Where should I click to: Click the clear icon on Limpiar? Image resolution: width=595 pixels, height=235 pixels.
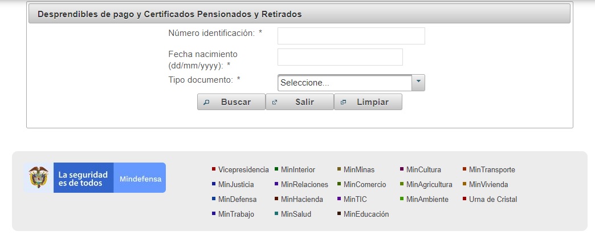[343, 102]
